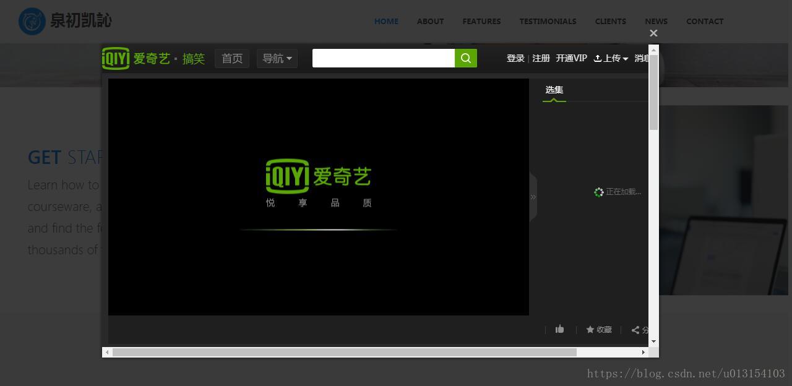Click the iQIYI logo in popup header

[136, 58]
